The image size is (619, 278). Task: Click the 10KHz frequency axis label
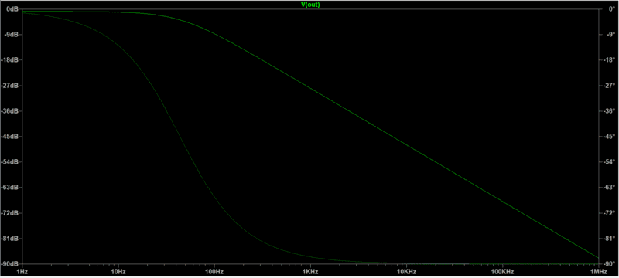[407, 272]
